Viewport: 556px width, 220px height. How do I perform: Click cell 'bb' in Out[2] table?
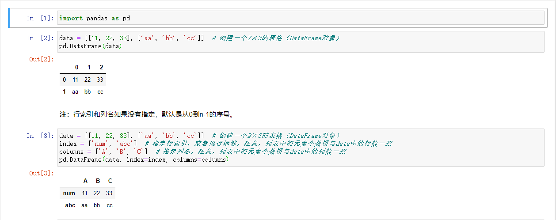(x=88, y=92)
